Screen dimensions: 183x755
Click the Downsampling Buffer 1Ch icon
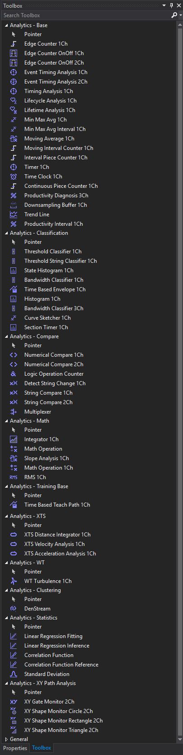click(x=14, y=205)
